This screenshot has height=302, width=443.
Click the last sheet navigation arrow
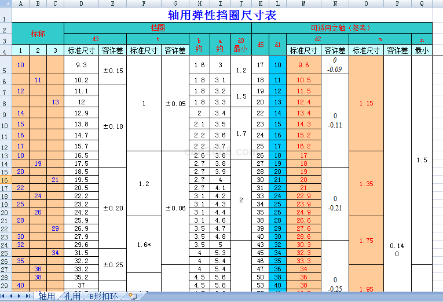coord(27,296)
